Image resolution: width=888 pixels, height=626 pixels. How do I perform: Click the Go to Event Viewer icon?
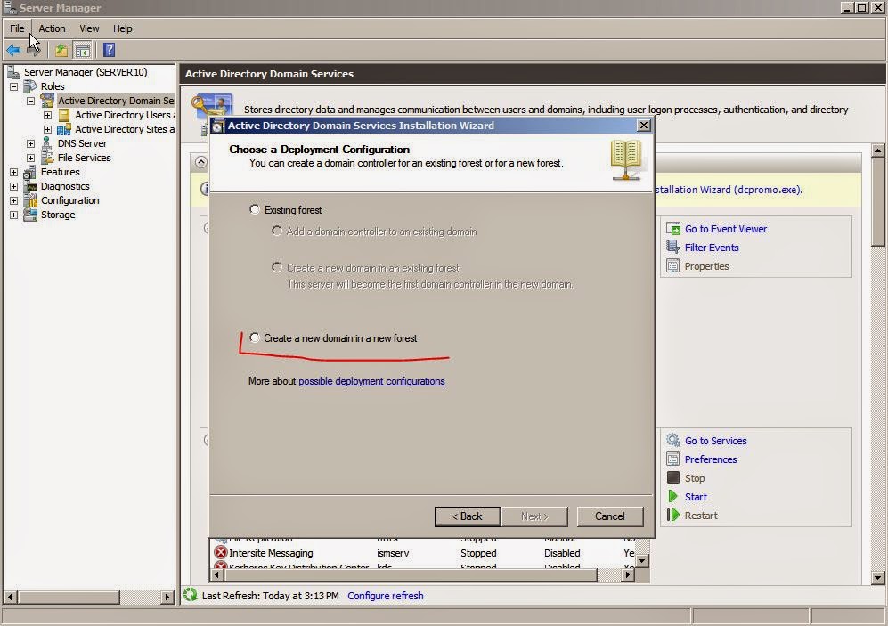tap(673, 229)
